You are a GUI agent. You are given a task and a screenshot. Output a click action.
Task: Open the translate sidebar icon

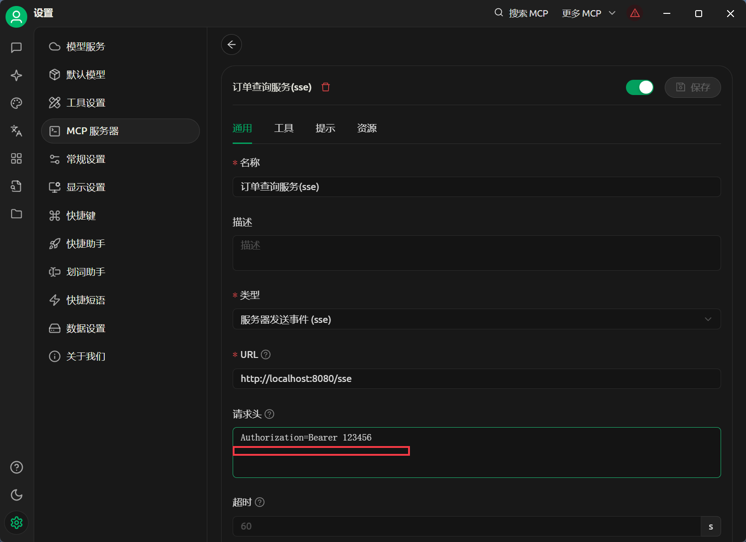tap(17, 131)
